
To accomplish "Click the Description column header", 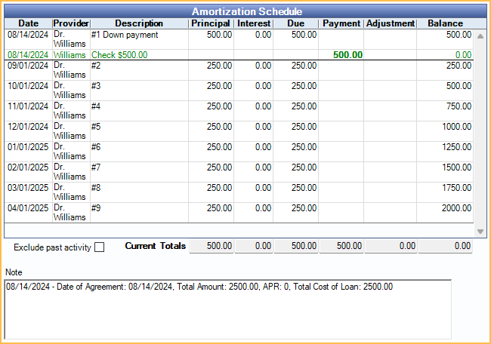I will [139, 23].
